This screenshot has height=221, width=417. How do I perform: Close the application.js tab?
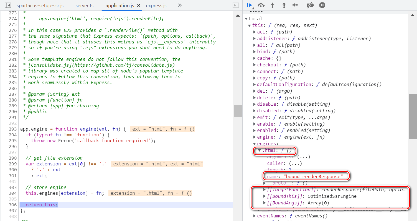pos(139,6)
